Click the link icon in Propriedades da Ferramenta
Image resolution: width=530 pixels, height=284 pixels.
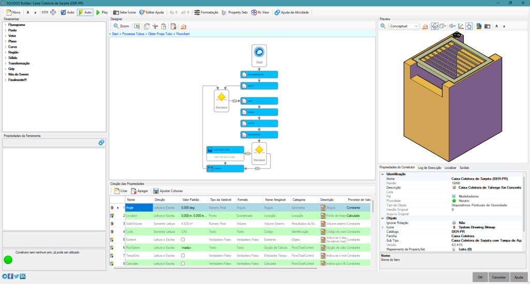[x=101, y=142]
